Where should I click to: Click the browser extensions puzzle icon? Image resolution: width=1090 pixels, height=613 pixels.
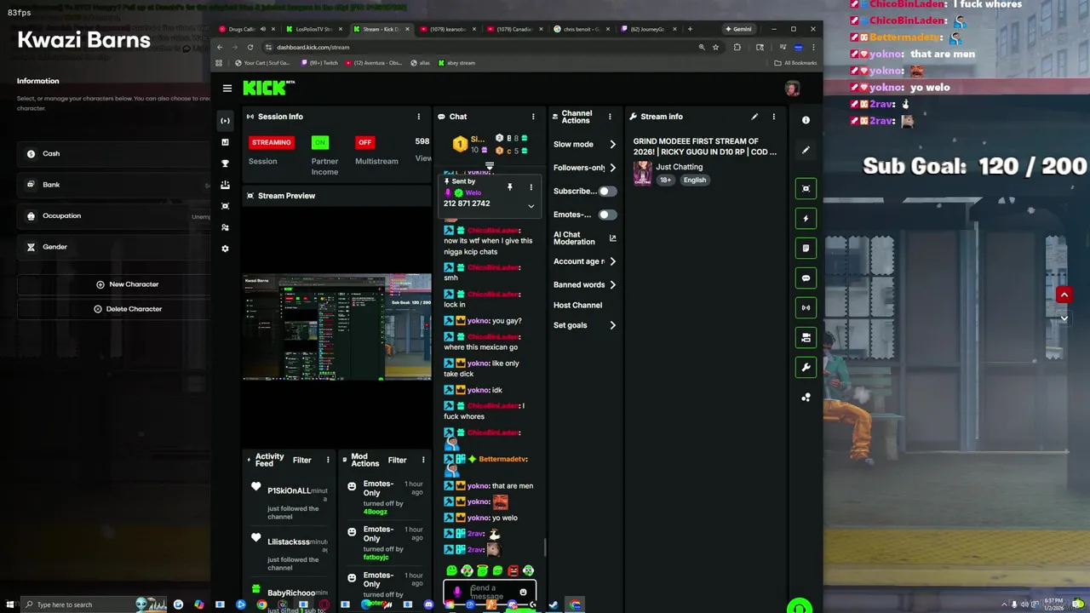[x=737, y=48]
